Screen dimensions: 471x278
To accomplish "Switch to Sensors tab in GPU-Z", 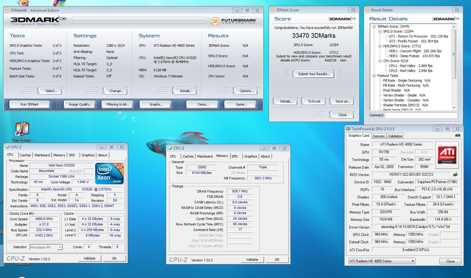I will tap(379, 136).
